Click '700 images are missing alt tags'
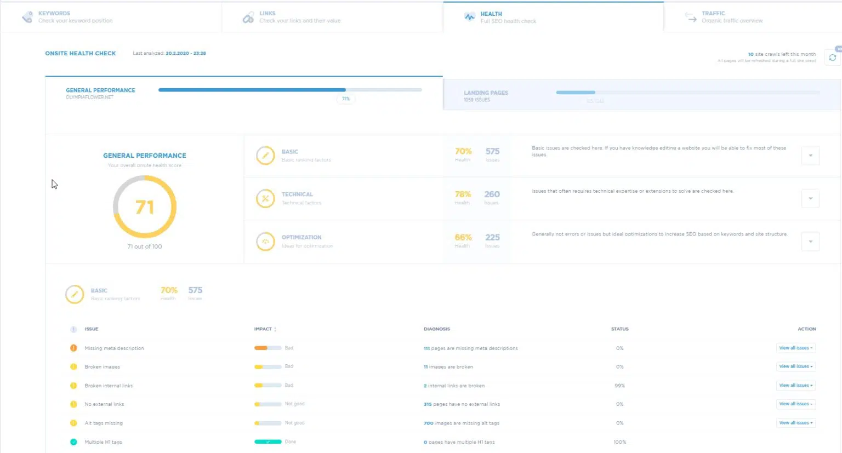Image resolution: width=842 pixels, height=453 pixels. [x=461, y=423]
